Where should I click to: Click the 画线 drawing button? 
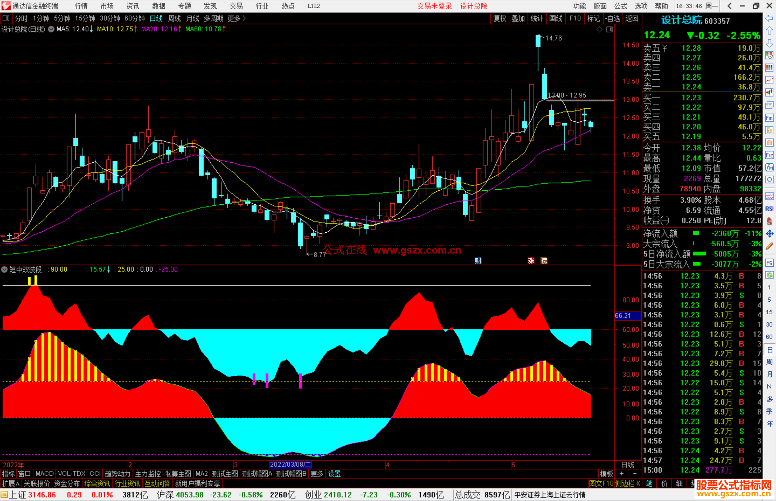coord(556,18)
